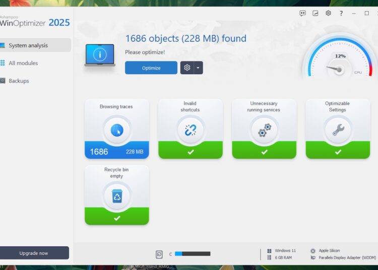Screen dimensions: 378x270
Task: Click 'Parallels Display Adapter (WDDM)' text
Action: 347,257
